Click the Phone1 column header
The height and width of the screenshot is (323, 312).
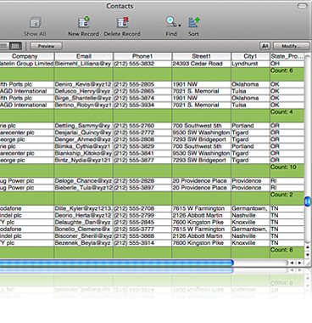142,56
